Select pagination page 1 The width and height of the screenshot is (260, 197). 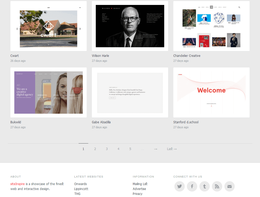pyautogui.click(x=83, y=149)
